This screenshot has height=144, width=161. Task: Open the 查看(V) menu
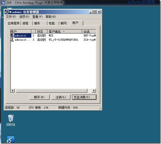click(37, 17)
